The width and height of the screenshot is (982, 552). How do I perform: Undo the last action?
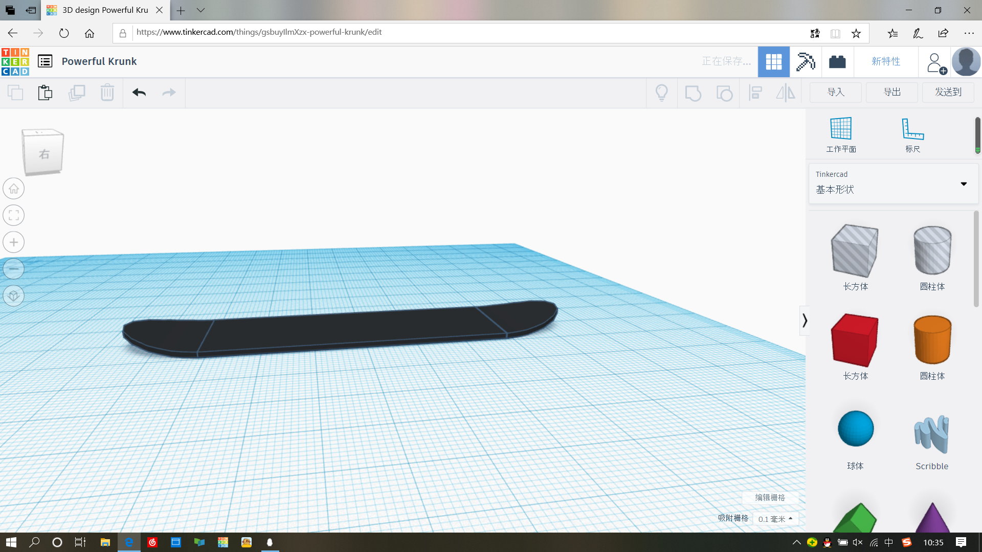tap(139, 93)
